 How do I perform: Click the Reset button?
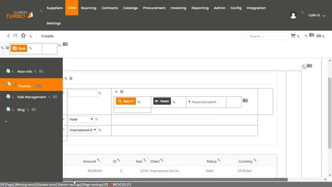(162, 101)
